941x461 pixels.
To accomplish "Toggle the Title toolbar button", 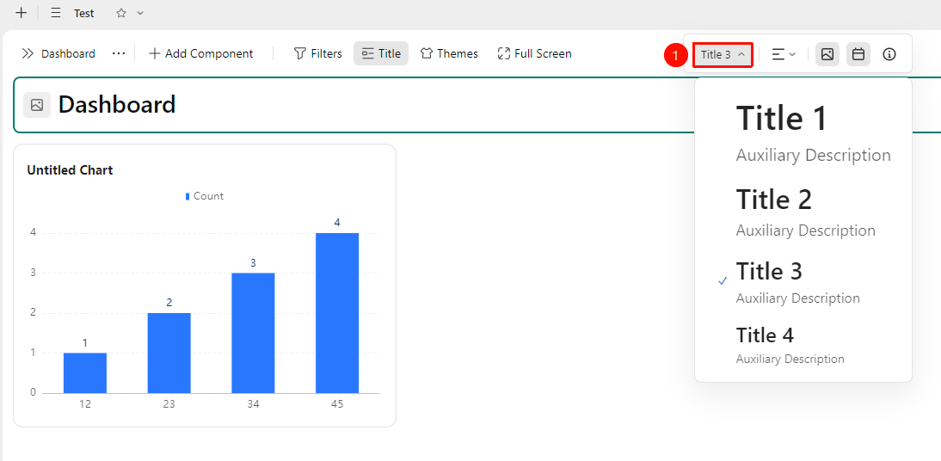I will (381, 53).
